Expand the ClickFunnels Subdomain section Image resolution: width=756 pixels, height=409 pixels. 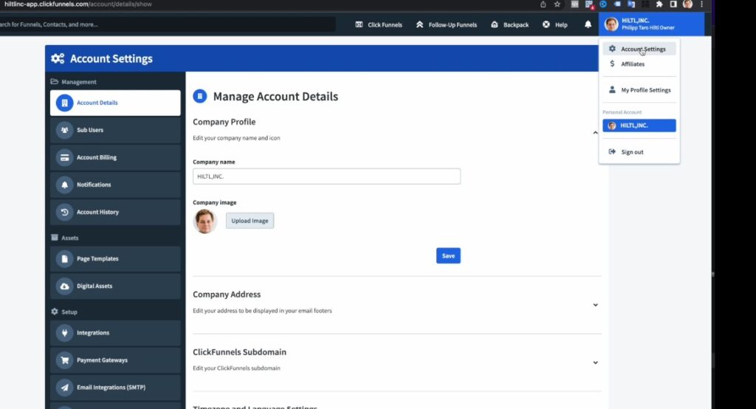pos(596,362)
